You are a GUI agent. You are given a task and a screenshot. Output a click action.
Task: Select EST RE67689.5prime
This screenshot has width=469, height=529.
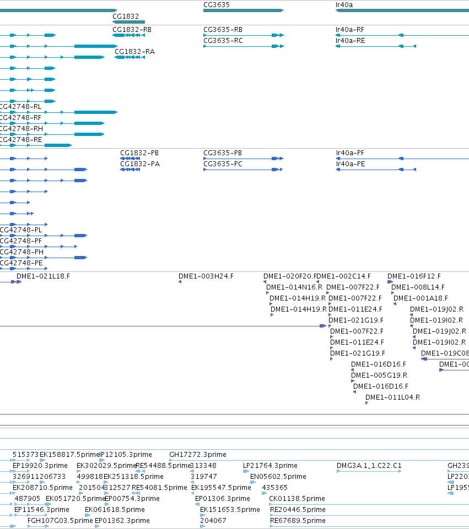click(x=298, y=521)
